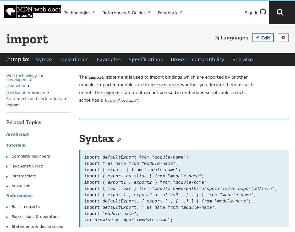Screen dimensions: 295x232
Task: Click the MDN web docs logo
Action: pyautogui.click(x=32, y=12)
